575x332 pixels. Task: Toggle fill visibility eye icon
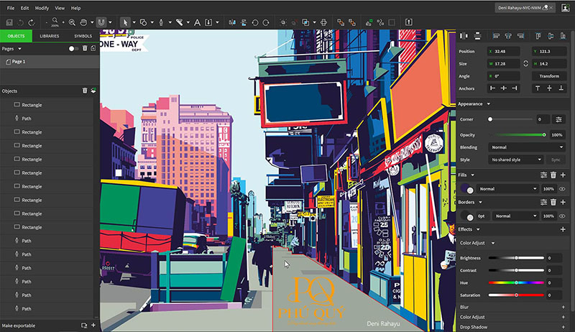pyautogui.click(x=563, y=189)
